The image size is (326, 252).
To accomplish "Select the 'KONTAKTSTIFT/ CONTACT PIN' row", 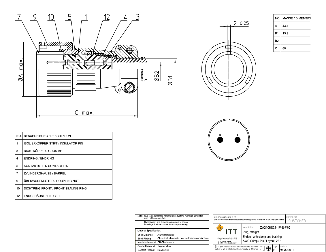I will click(63, 166).
